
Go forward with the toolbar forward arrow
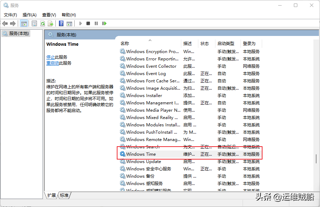pyautogui.click(x=13, y=23)
